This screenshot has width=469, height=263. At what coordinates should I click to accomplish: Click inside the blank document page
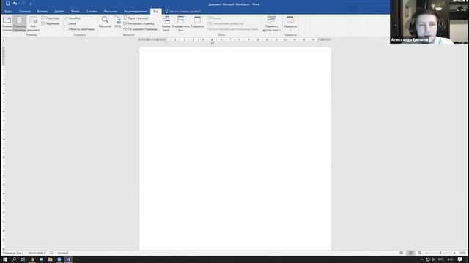point(235,148)
